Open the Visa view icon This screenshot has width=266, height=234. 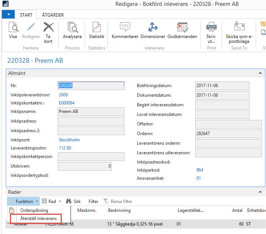13,27
